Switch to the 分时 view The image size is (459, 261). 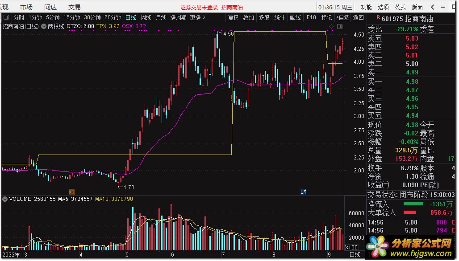(x=19, y=17)
